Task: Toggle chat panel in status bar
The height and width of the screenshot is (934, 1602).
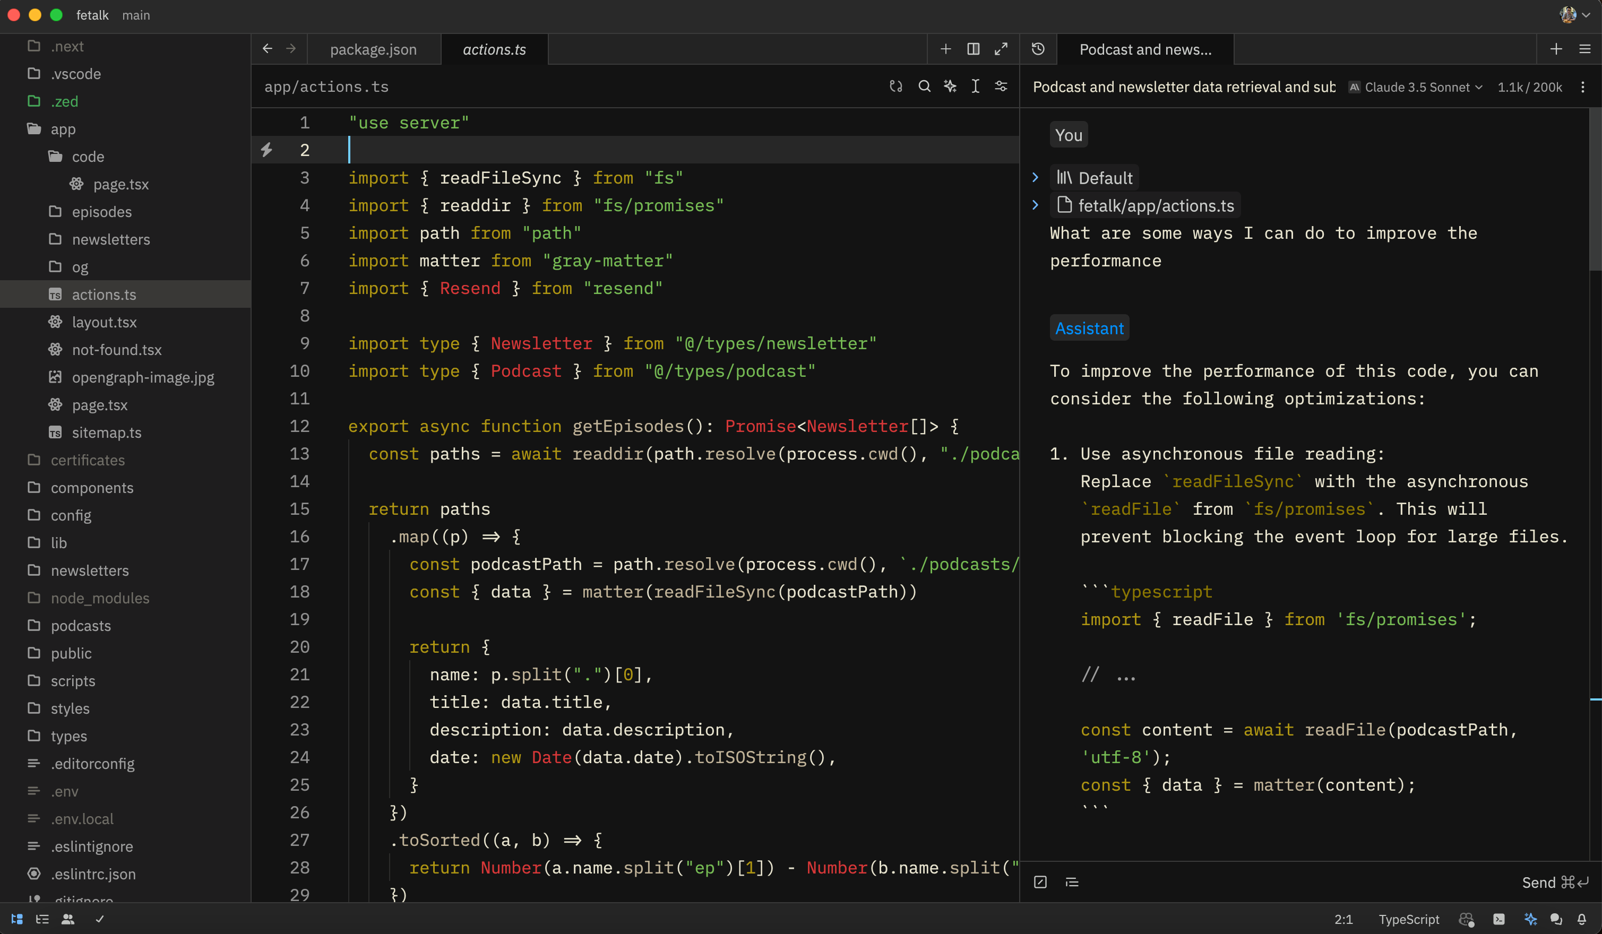Action: 1556,919
